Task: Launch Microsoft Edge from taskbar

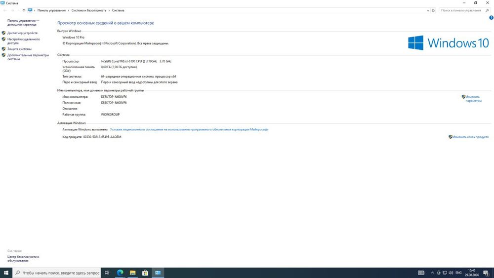Action: [x=120, y=273]
